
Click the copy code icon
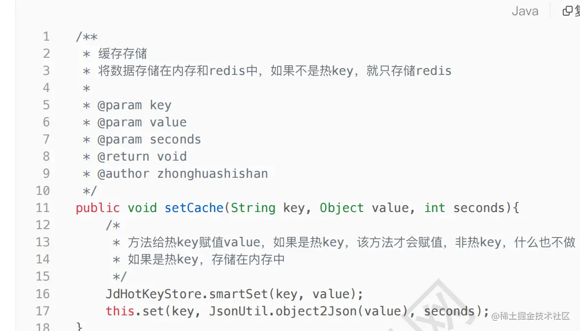568,11
